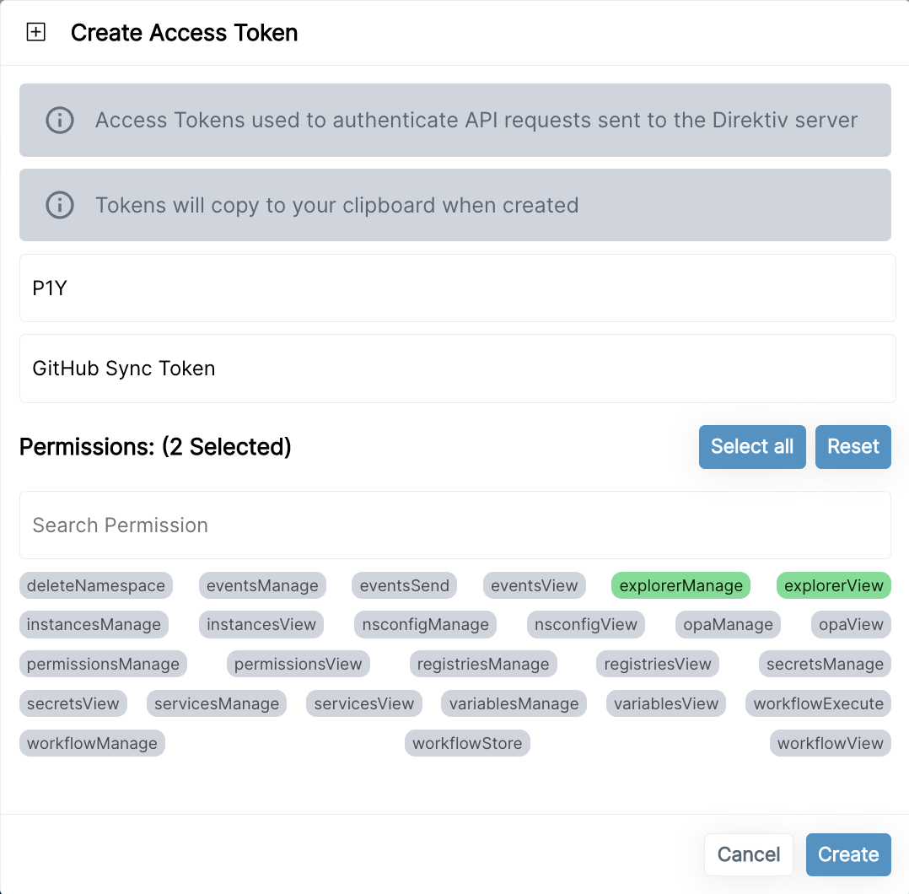The image size is (909, 894).
Task: Click the Select all permissions button
Action: pos(752,447)
